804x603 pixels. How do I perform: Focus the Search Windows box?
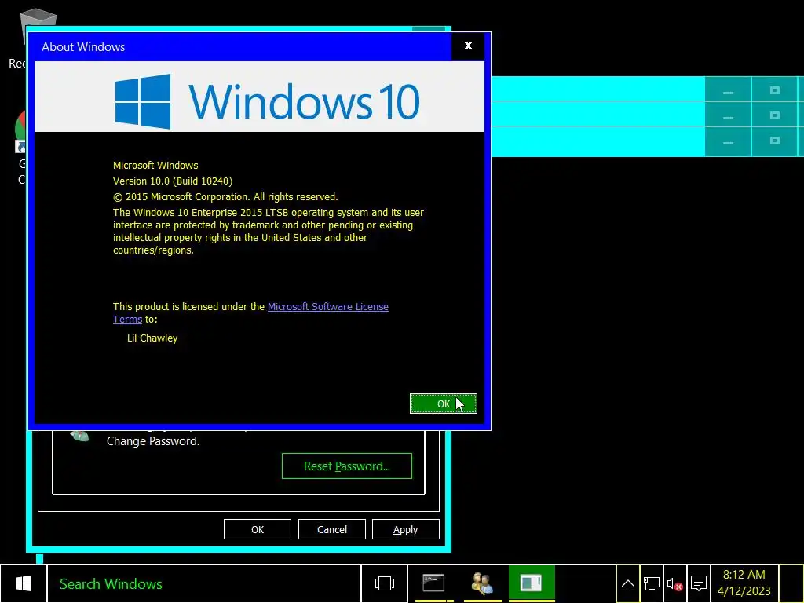tap(204, 583)
